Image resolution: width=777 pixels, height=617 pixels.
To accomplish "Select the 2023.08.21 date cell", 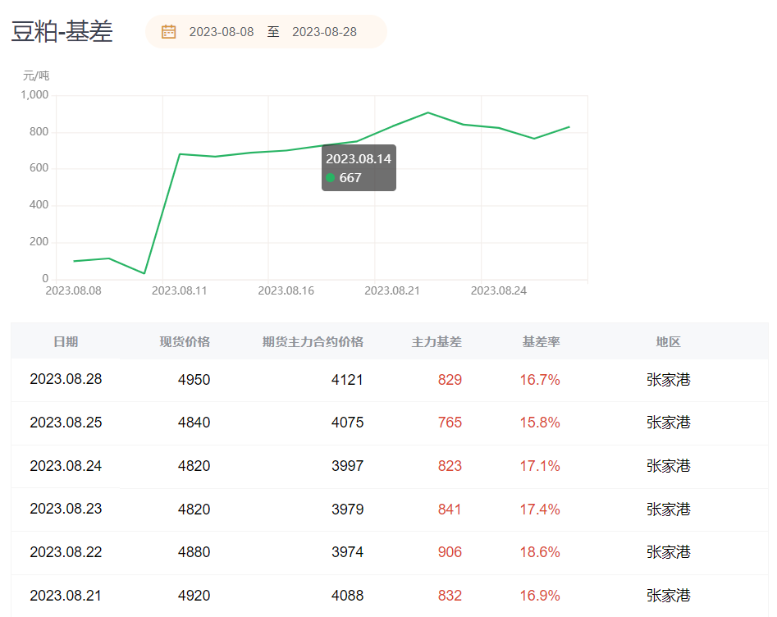I will tap(66, 595).
